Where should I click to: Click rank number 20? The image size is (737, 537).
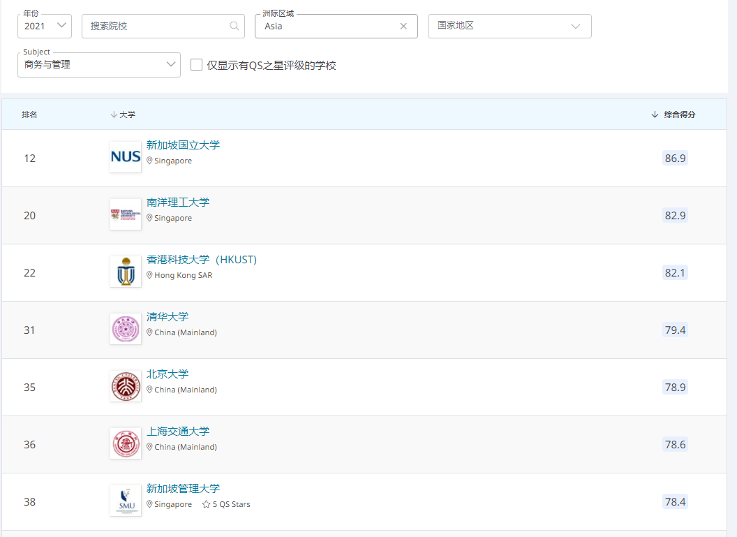coord(29,216)
